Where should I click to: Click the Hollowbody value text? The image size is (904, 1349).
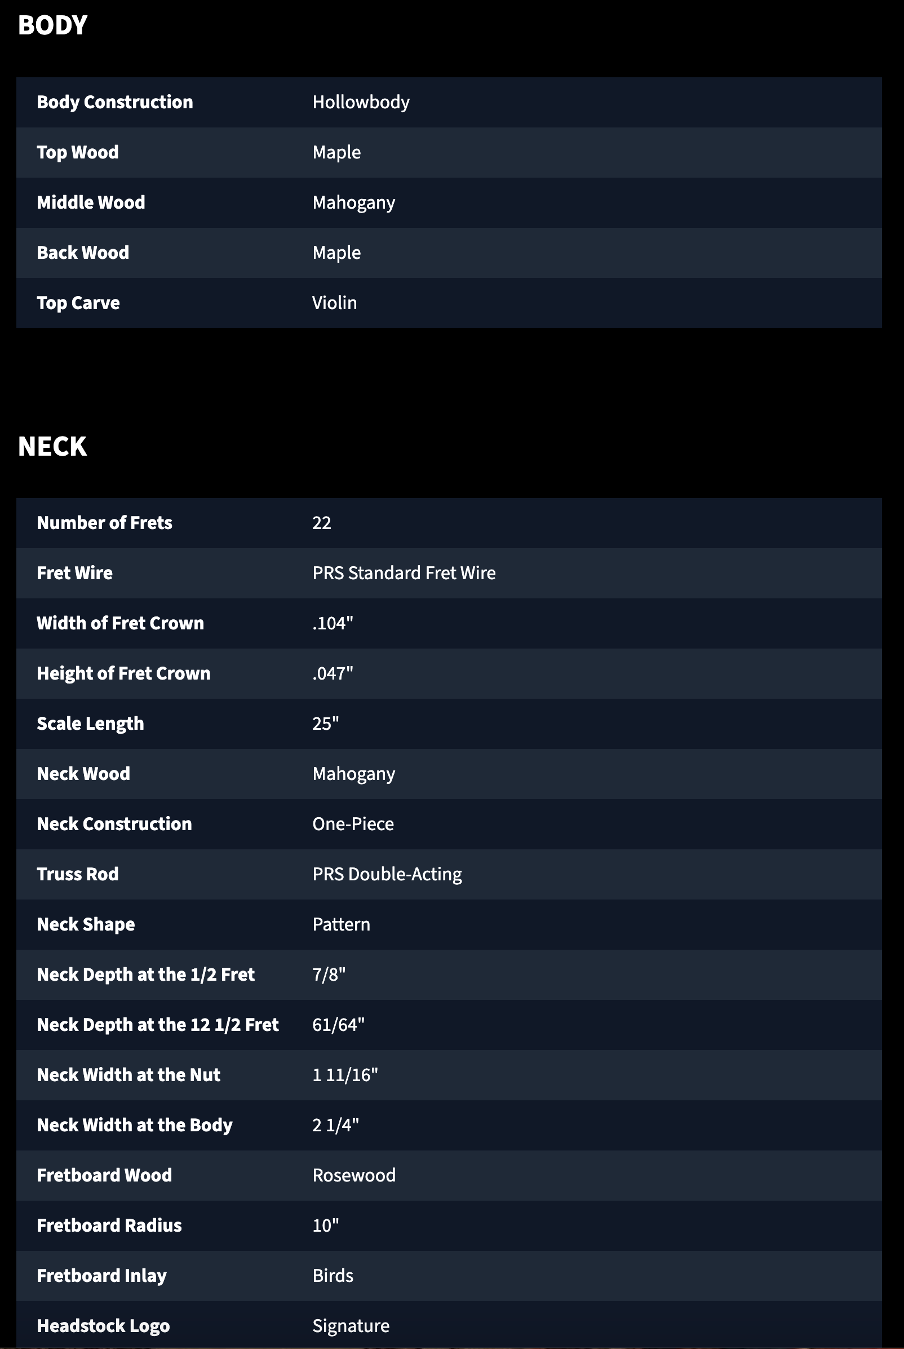pos(361,102)
